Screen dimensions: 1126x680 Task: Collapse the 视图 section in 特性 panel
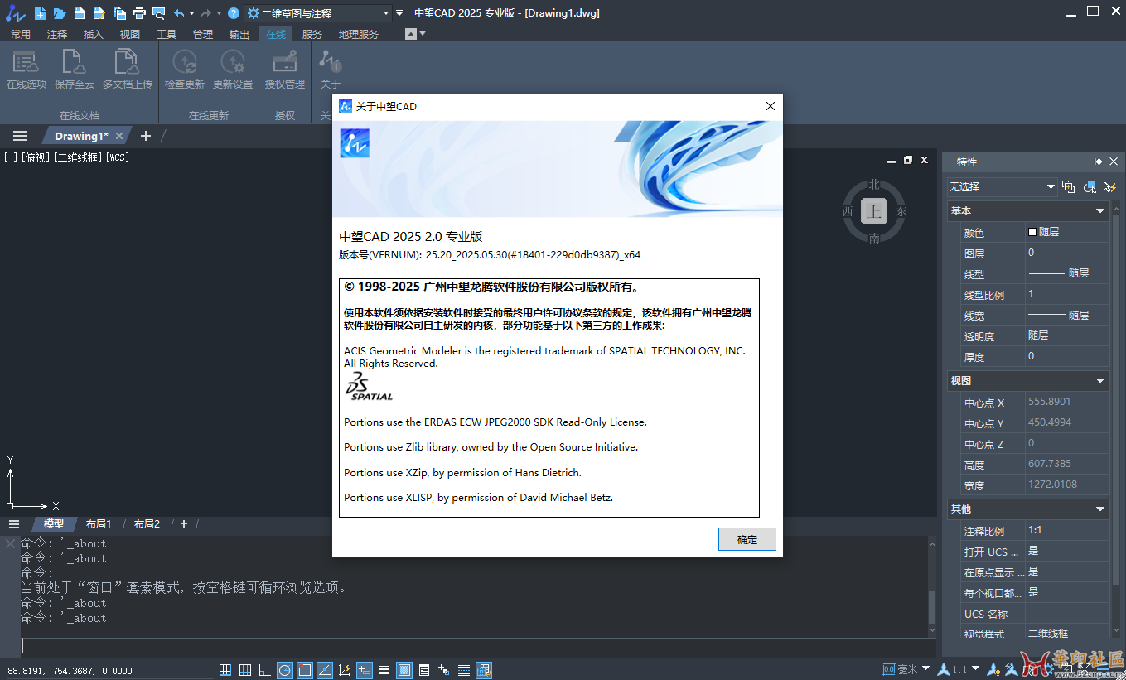pos(1100,381)
